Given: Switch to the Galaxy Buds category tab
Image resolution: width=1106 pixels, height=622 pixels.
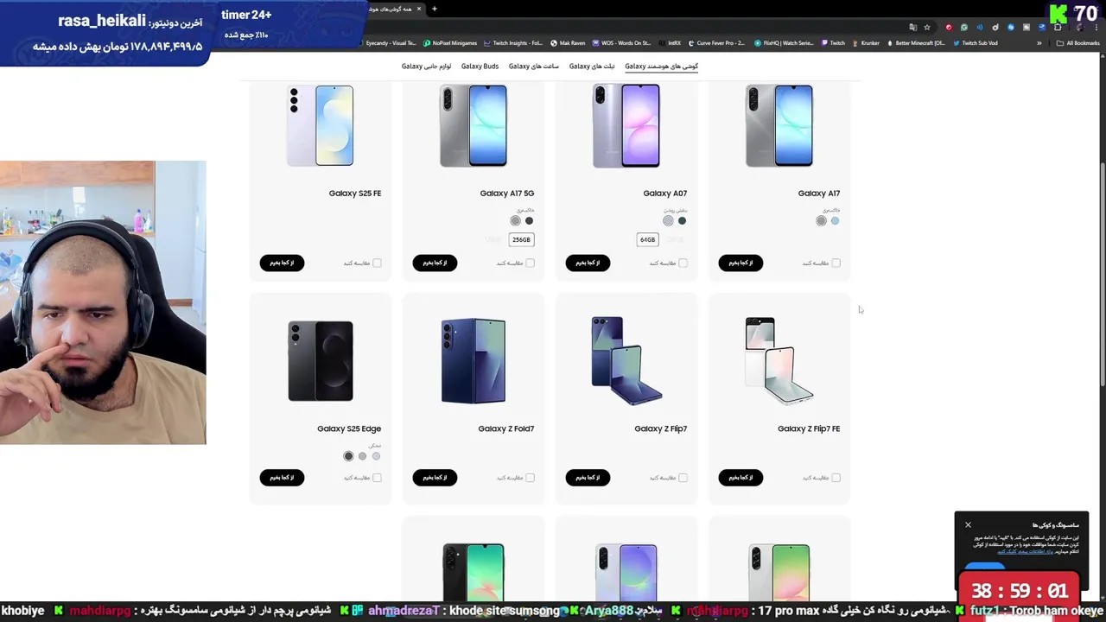Looking at the screenshot, I should click(x=480, y=67).
